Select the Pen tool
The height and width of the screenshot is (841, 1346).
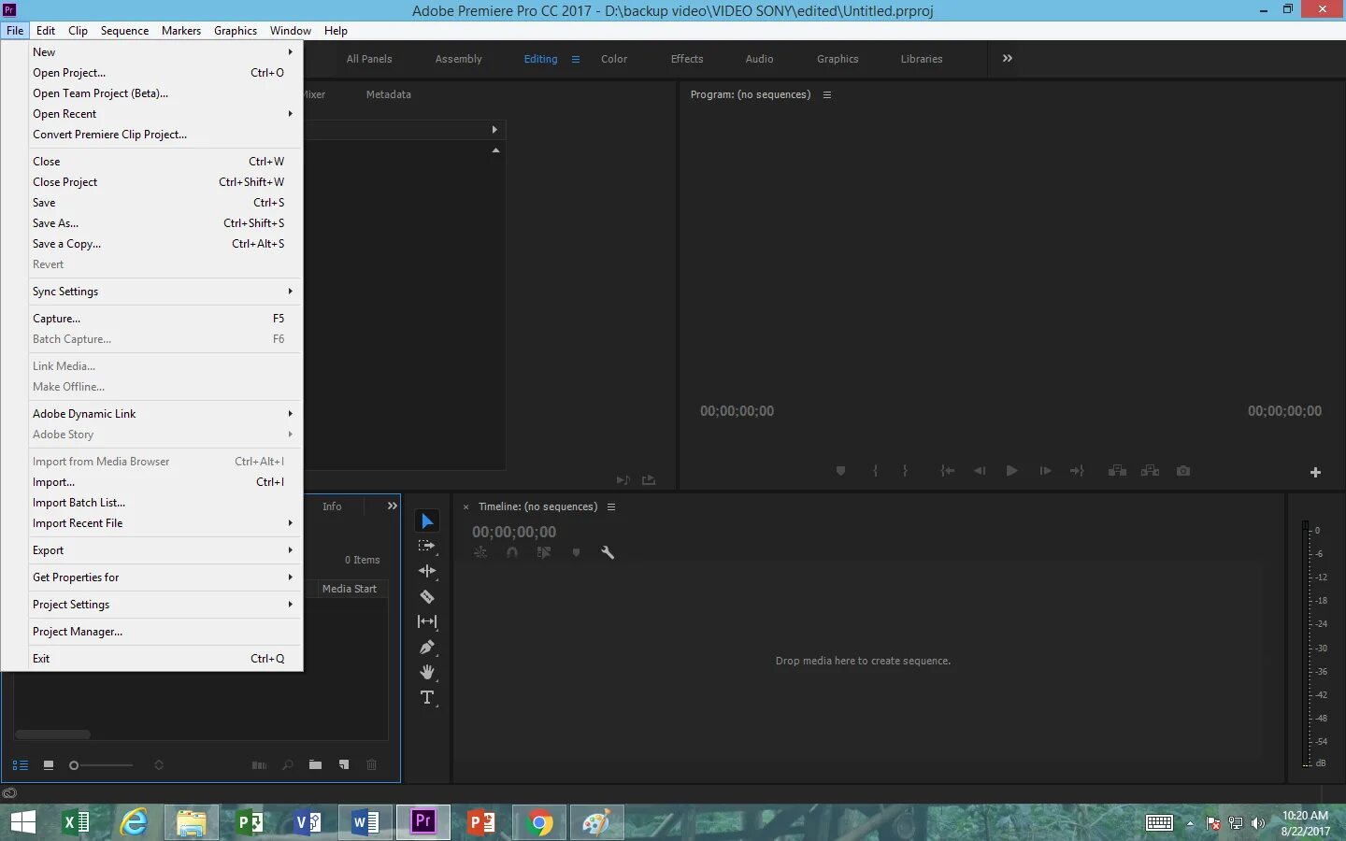pos(427,647)
